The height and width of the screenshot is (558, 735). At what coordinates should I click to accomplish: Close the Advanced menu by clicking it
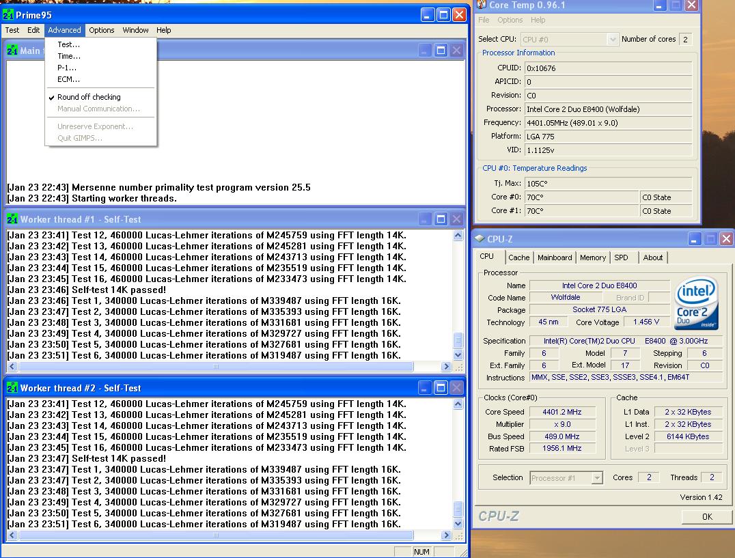coord(65,30)
